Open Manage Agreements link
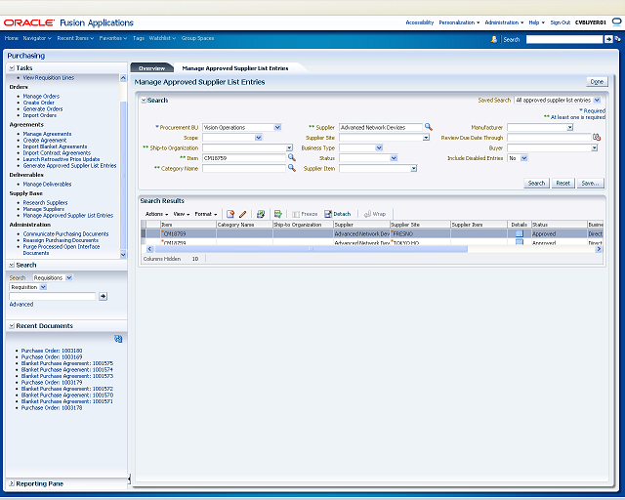 click(47, 134)
